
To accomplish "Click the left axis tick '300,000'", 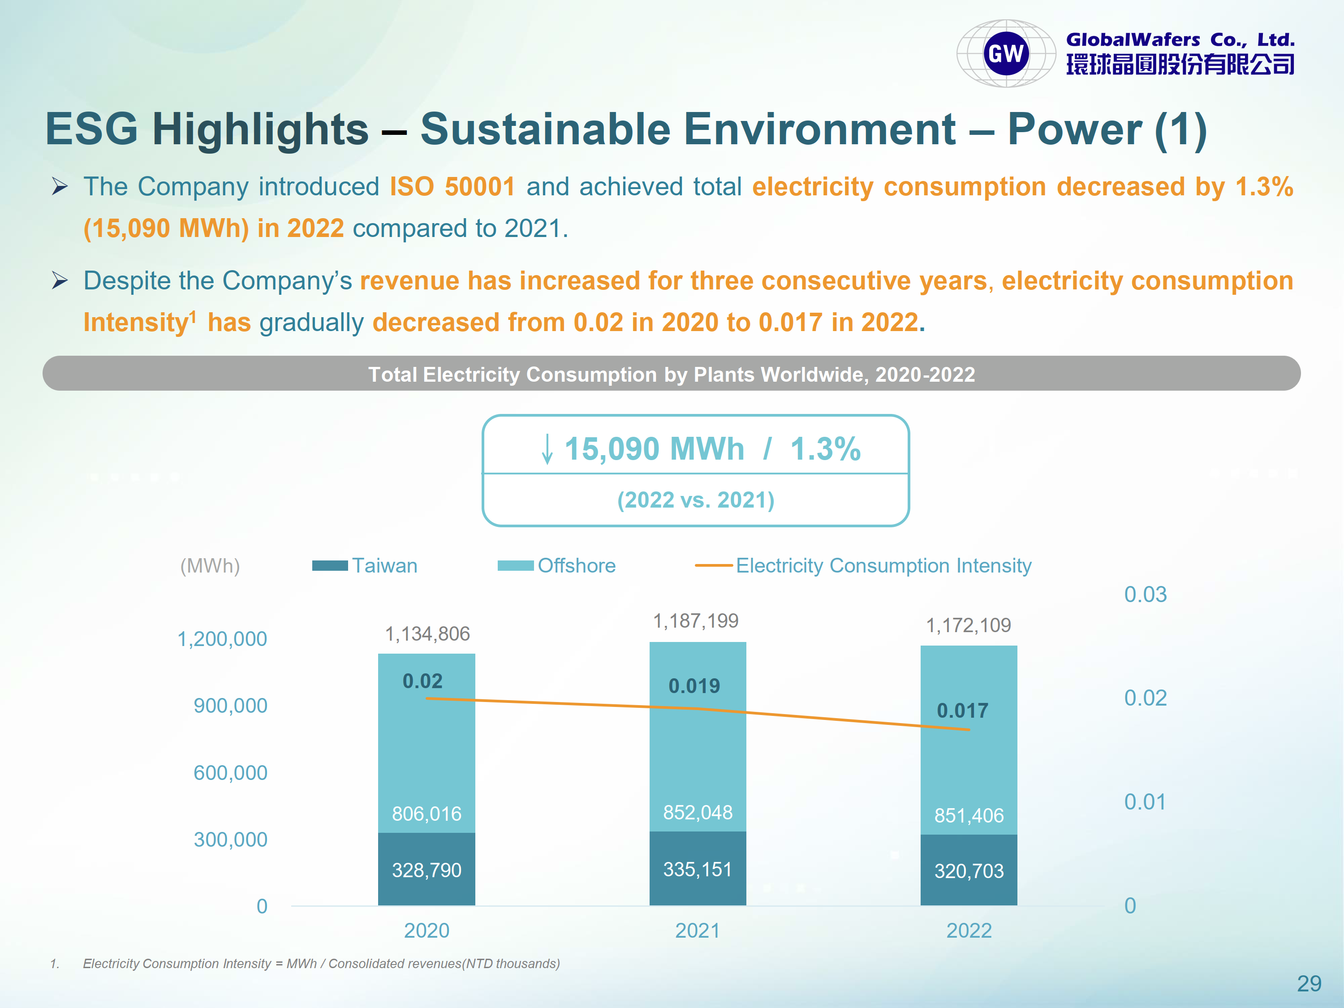I will [230, 840].
